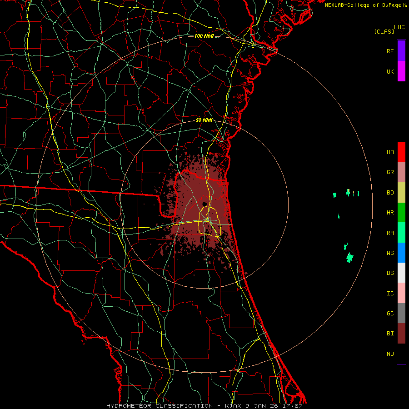Click the DS legend label
Viewport: 409px width, 409px height.
(390, 273)
